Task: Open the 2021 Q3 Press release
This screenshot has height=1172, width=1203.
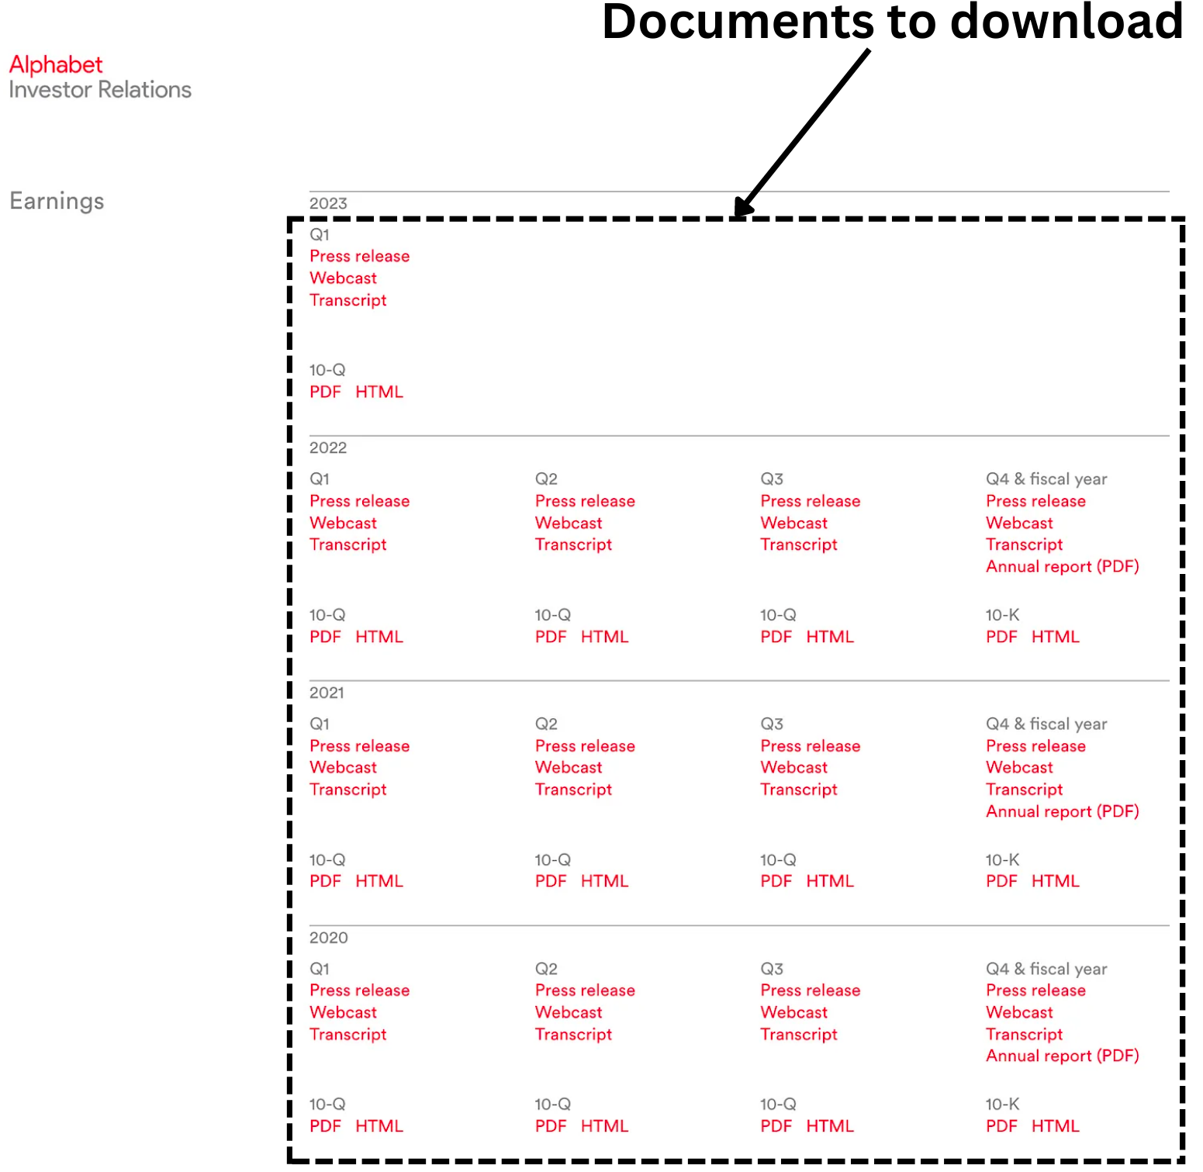Action: pos(810,745)
